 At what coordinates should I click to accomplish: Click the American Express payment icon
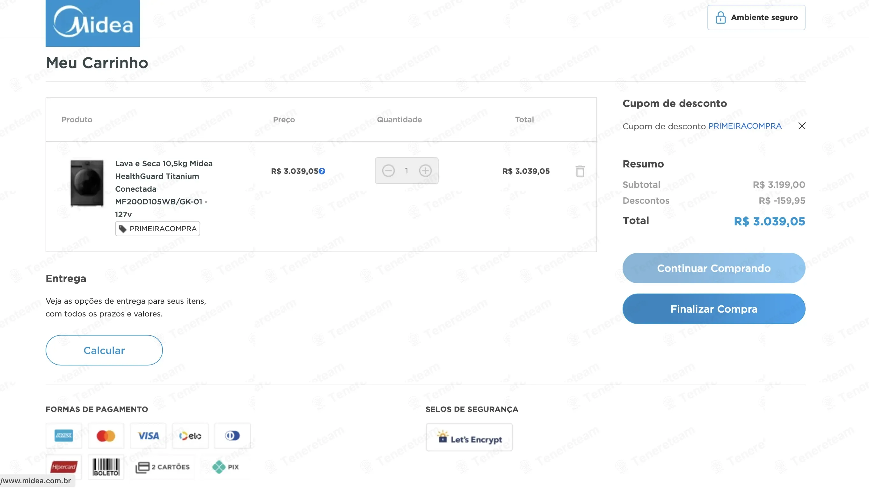64,436
